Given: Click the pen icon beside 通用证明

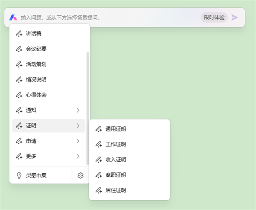Looking at the screenshot, I should point(99,129).
